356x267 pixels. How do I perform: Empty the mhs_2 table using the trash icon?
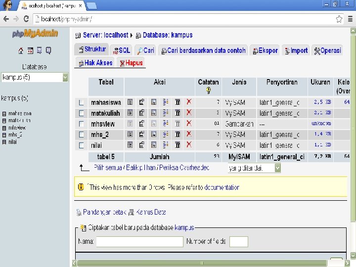click(x=178, y=134)
